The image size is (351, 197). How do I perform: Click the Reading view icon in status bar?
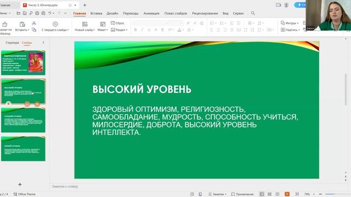278,194
